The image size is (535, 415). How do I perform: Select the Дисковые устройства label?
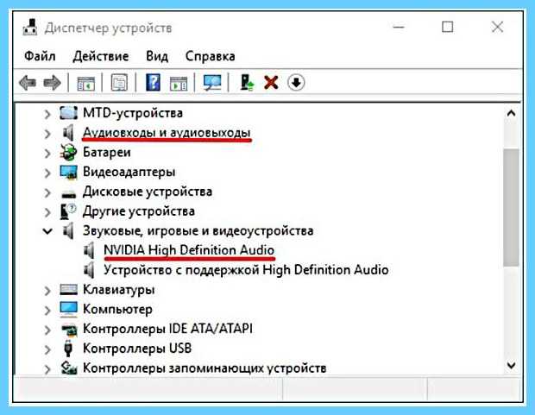pyautogui.click(x=148, y=192)
